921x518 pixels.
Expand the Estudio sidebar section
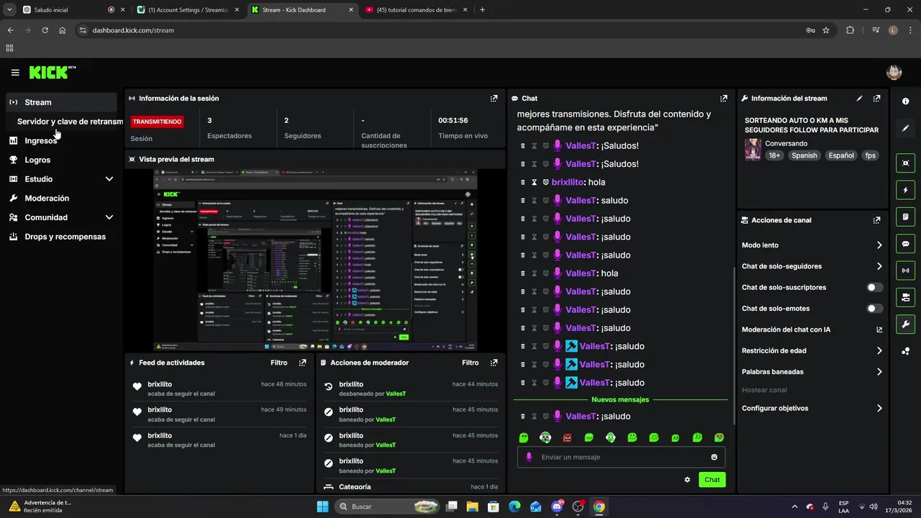pyautogui.click(x=109, y=179)
